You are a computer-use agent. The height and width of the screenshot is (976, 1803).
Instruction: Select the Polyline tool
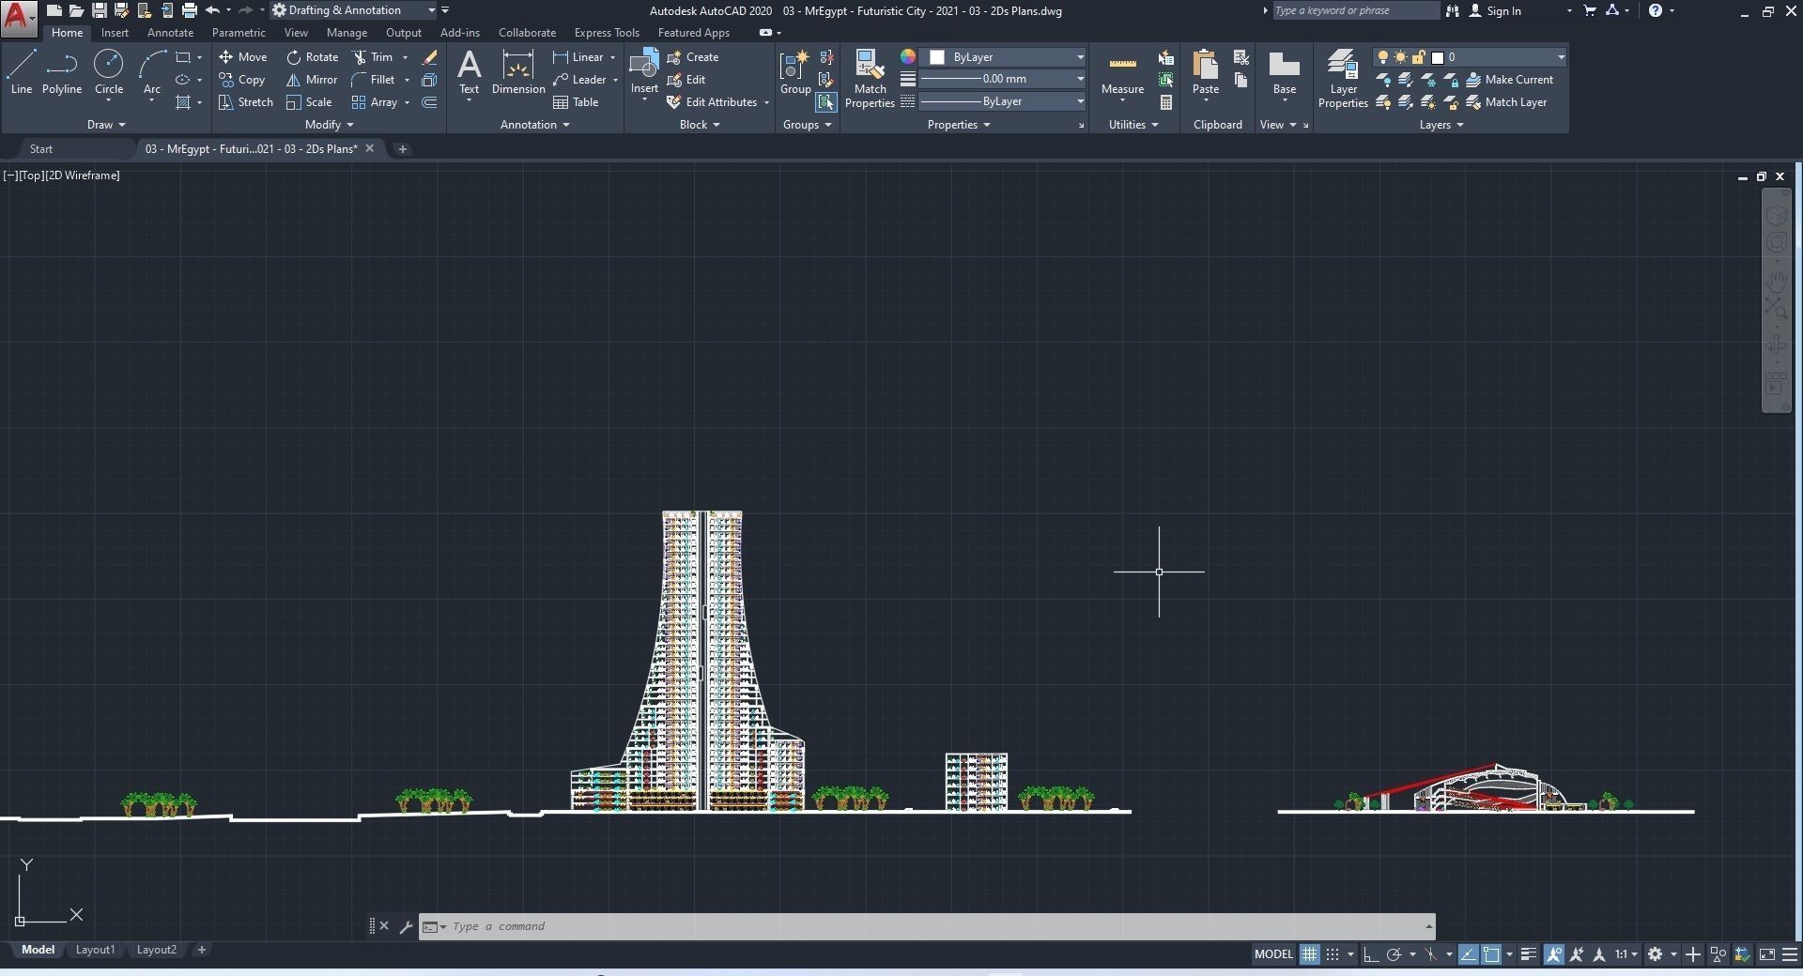[62, 72]
